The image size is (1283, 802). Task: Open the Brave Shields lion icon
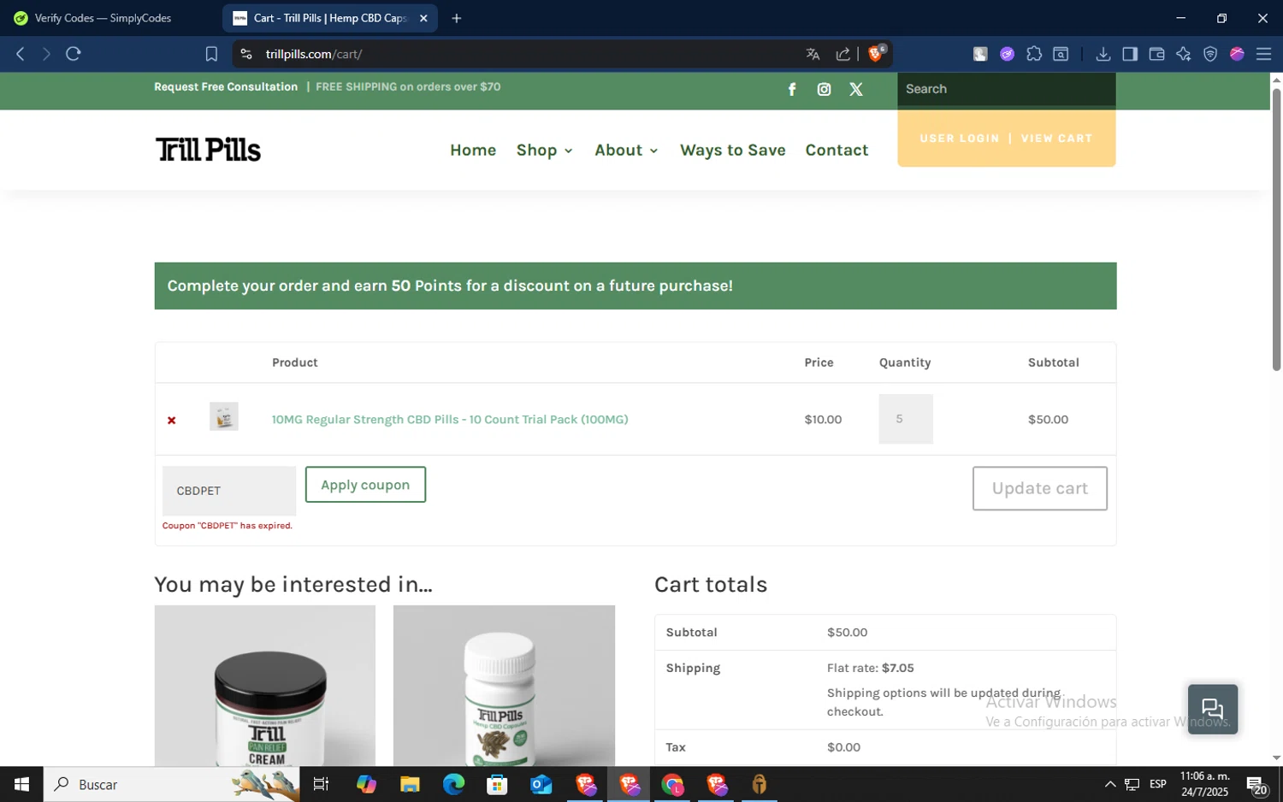tap(876, 53)
